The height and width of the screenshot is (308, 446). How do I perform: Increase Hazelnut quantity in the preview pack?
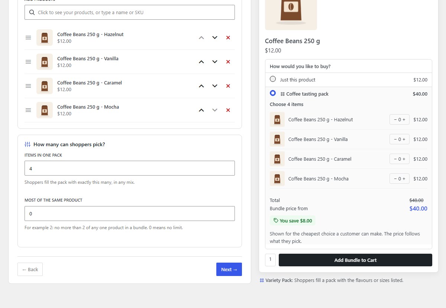(404, 120)
